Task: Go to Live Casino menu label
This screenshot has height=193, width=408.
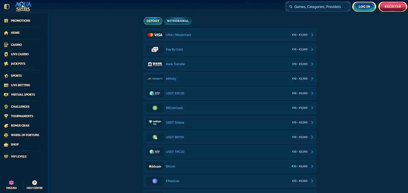Action: (x=20, y=54)
